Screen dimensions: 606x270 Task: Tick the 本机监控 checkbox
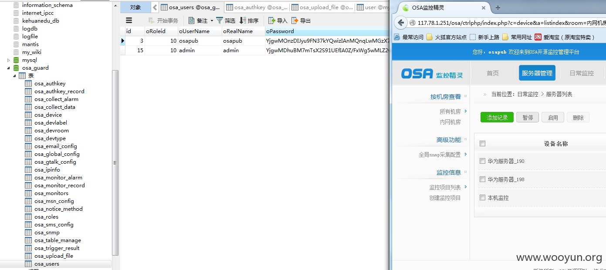(482, 198)
